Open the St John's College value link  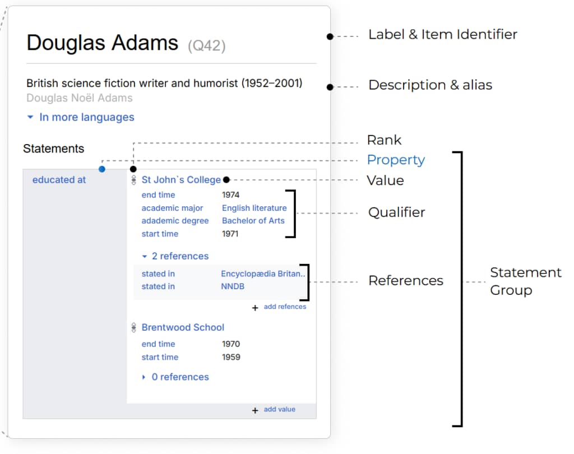point(181,180)
